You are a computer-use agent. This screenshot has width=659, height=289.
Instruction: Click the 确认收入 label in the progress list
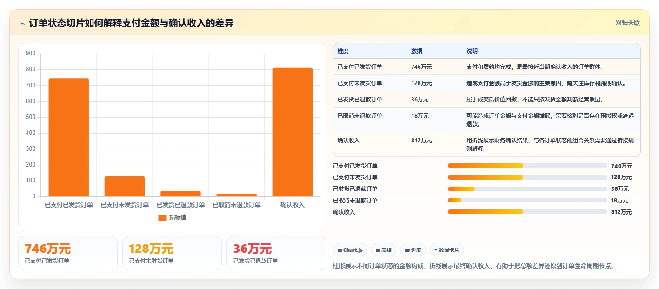pyautogui.click(x=344, y=212)
